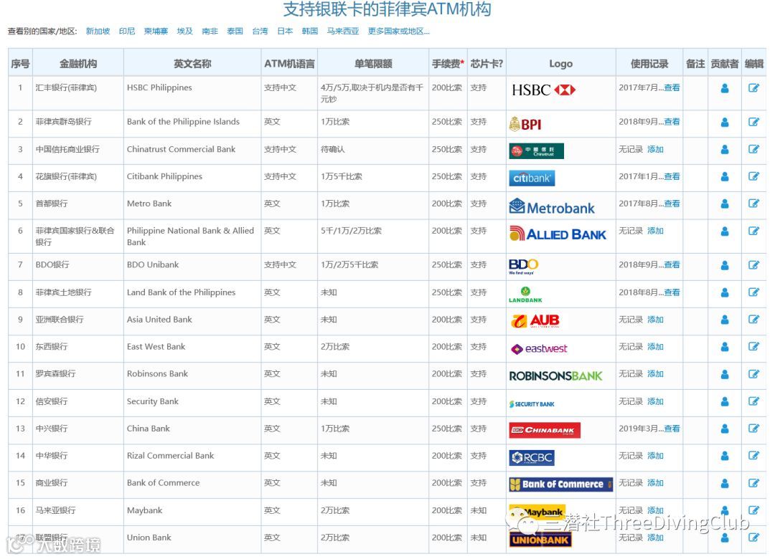Screen dimensions: 775x559
Task: Click 使用记录 column header
Action: (649, 64)
